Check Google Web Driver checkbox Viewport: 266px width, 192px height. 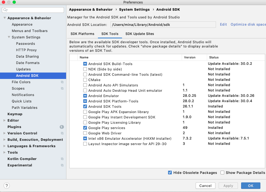(x=85, y=133)
